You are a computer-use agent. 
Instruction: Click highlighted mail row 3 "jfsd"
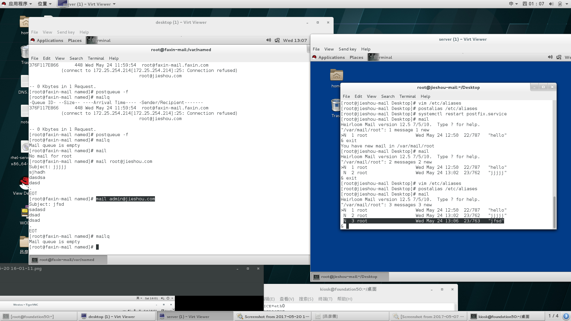[x=423, y=221]
